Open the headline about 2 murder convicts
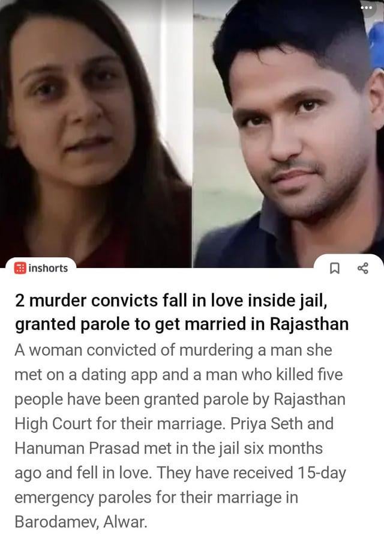 (182, 312)
